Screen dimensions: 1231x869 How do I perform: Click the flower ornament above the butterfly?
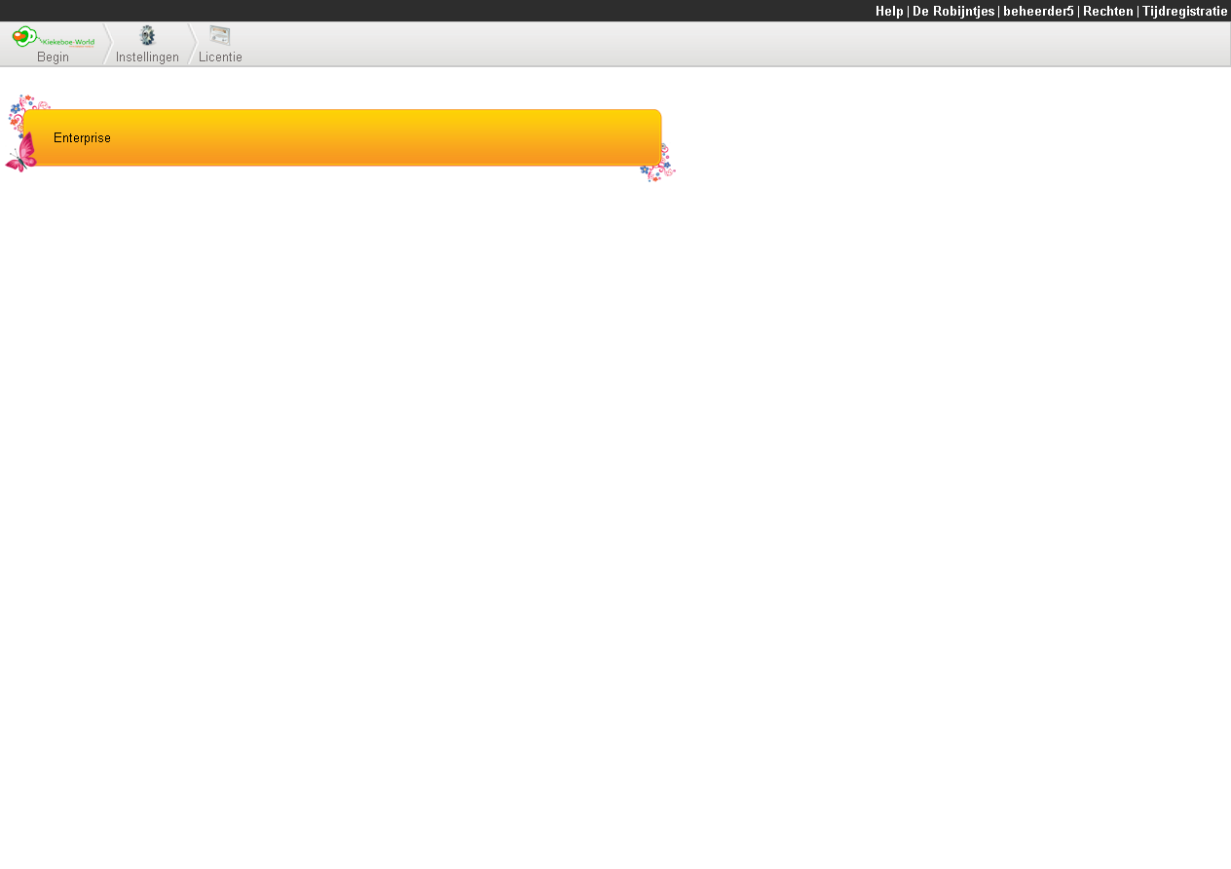pyautogui.click(x=27, y=112)
